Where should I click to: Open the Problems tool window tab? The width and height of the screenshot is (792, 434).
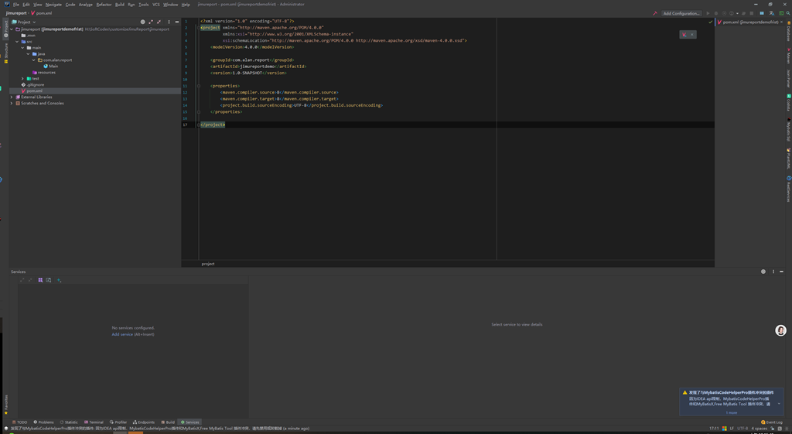coord(43,422)
